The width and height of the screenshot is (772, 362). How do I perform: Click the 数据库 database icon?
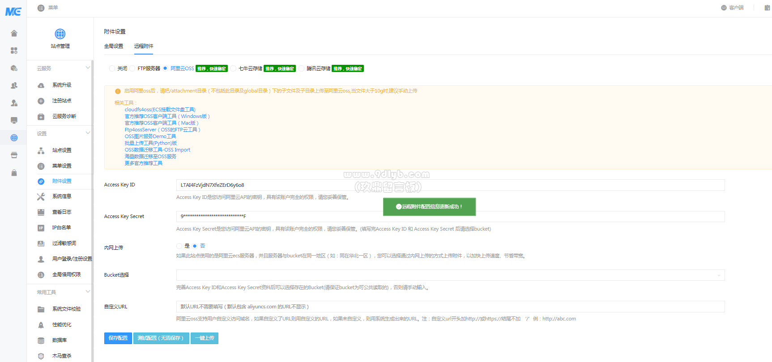point(41,341)
